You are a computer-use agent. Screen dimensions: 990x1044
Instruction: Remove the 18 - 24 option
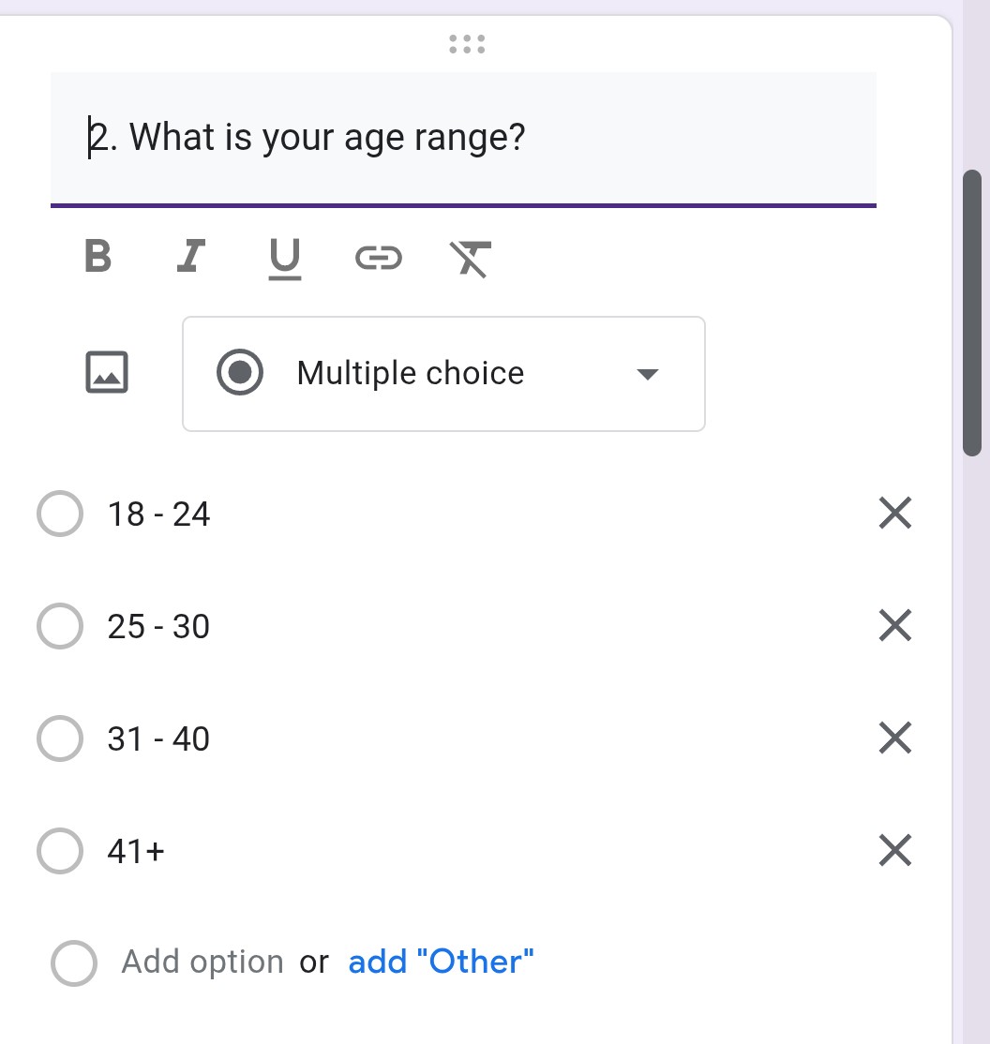[x=894, y=513]
